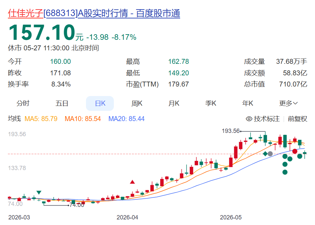
Task: Click the 今开 value 160.00
Action: tap(60, 62)
